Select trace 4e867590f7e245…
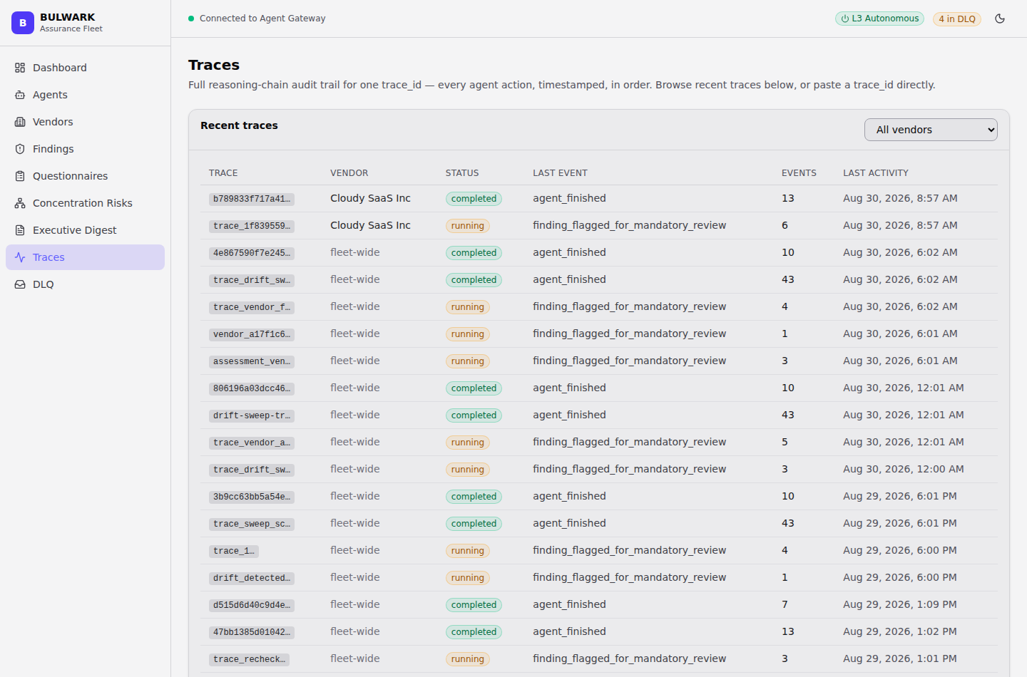Image resolution: width=1027 pixels, height=677 pixels. [x=252, y=253]
